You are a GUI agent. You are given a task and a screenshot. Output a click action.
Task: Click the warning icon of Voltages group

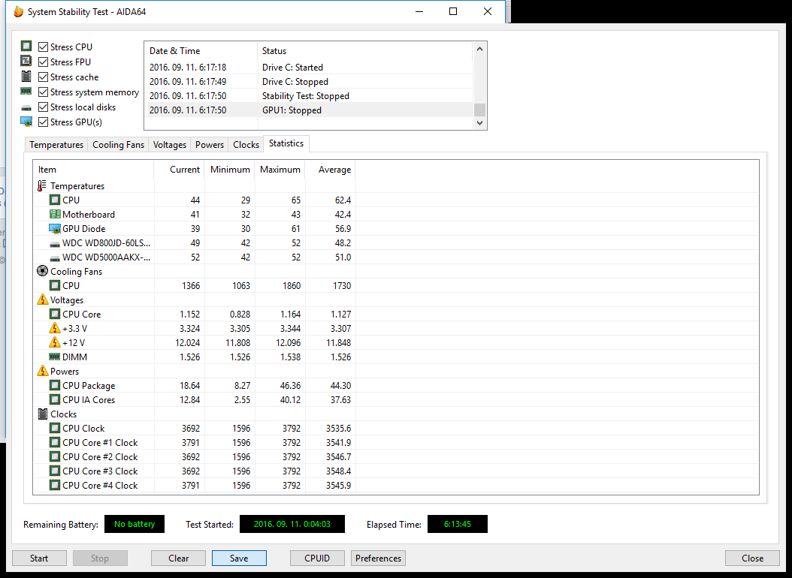[x=42, y=300]
